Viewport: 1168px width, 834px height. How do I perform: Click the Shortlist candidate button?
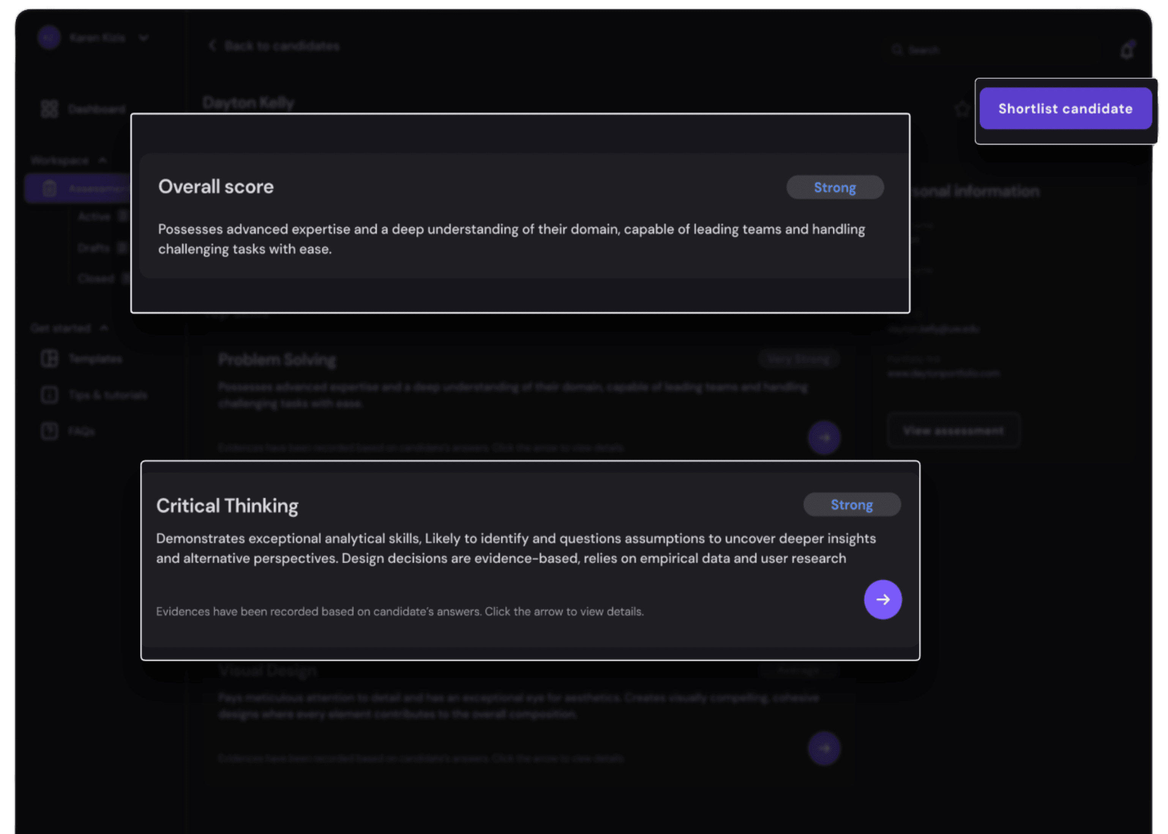click(1065, 108)
